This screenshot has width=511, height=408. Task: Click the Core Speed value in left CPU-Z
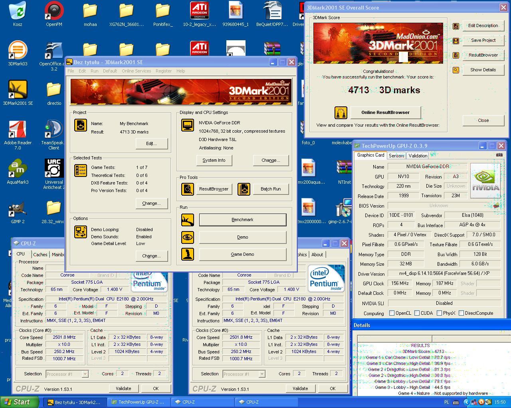[x=64, y=337]
